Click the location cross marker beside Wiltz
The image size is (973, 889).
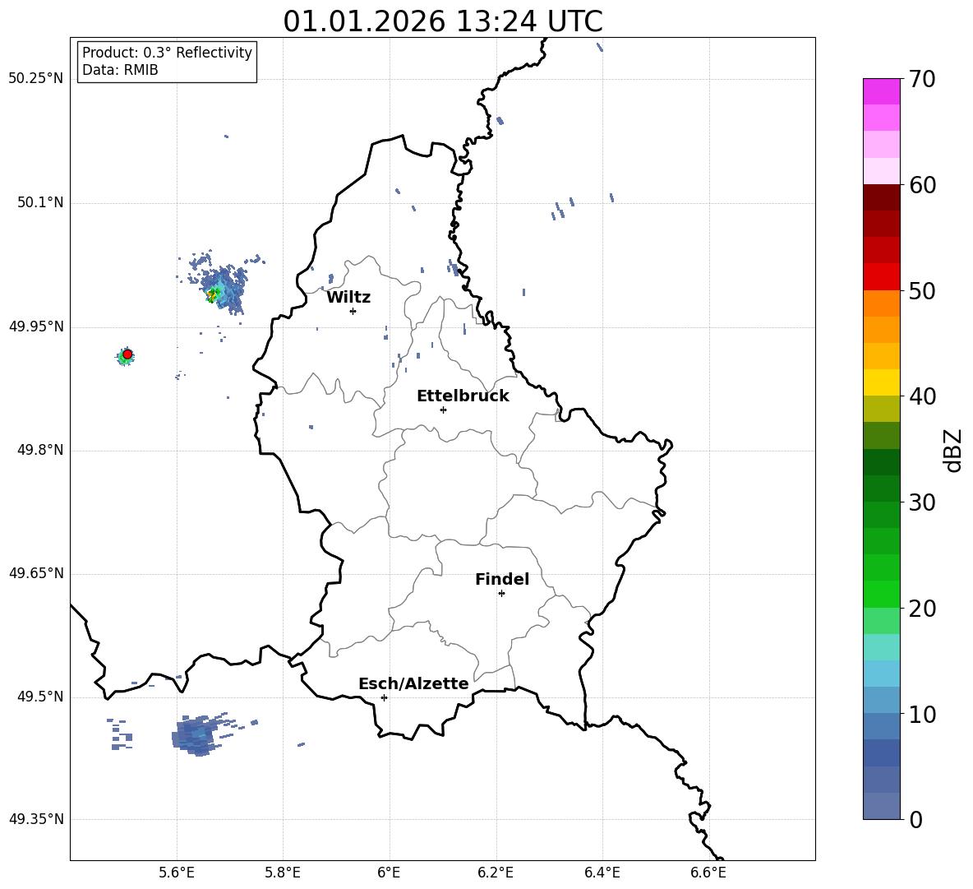tap(353, 311)
